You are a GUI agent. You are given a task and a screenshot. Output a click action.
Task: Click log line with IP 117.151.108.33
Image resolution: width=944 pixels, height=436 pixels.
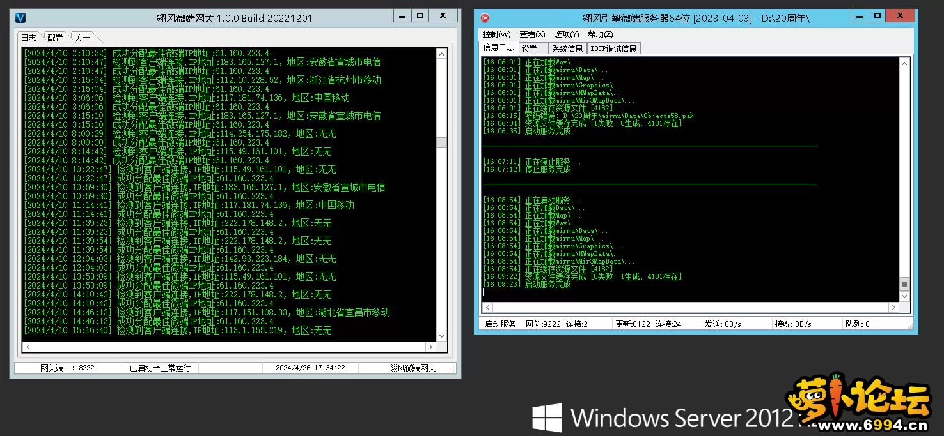(x=207, y=313)
